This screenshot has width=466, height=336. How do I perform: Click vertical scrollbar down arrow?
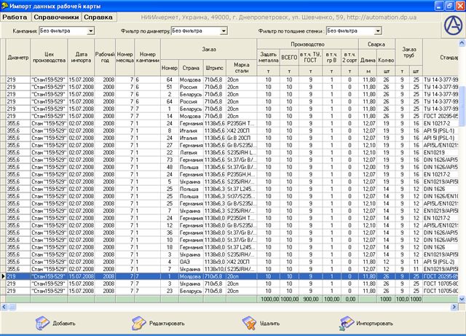click(462, 299)
